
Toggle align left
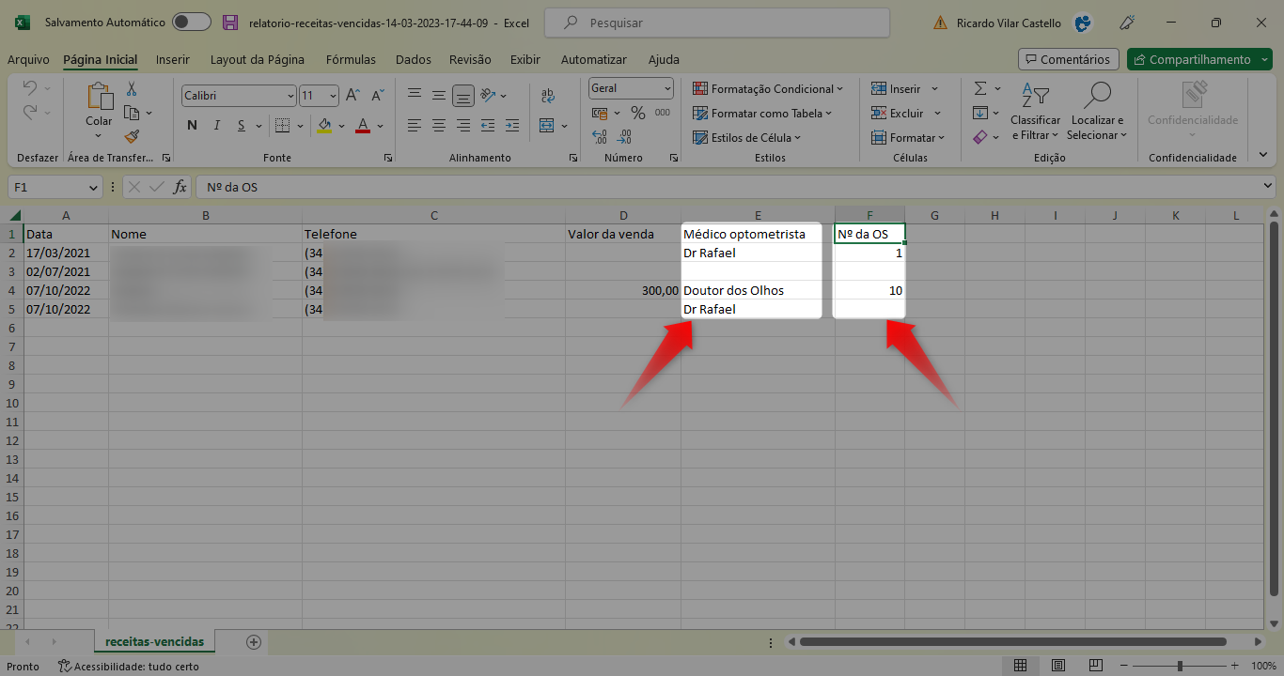pyautogui.click(x=415, y=126)
